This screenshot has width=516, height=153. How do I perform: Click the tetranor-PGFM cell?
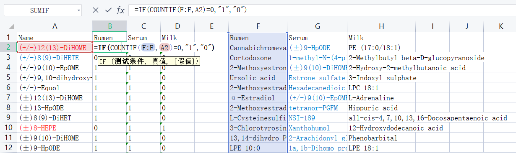tap(317, 108)
